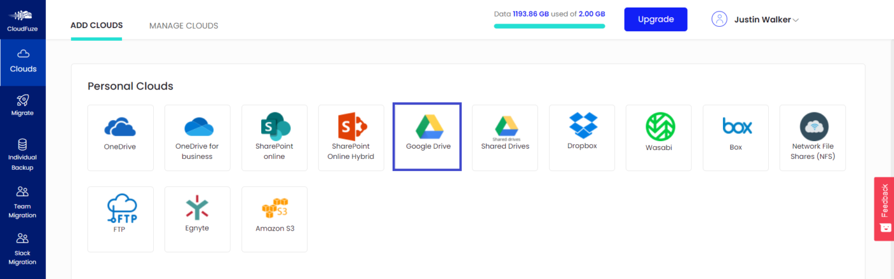Open the Add Clouds tab
Viewport: 894px width, 279px height.
click(96, 26)
